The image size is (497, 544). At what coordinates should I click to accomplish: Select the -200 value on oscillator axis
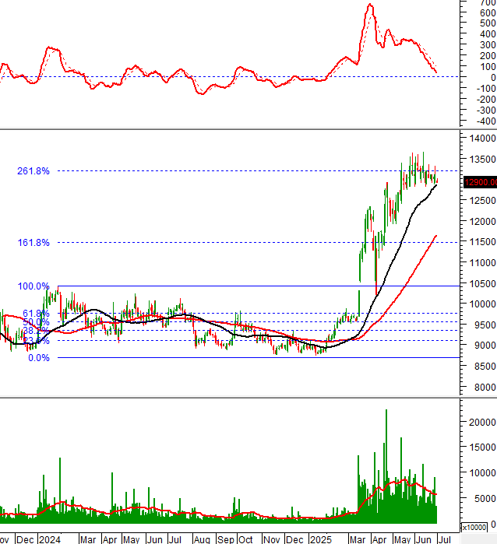point(486,100)
